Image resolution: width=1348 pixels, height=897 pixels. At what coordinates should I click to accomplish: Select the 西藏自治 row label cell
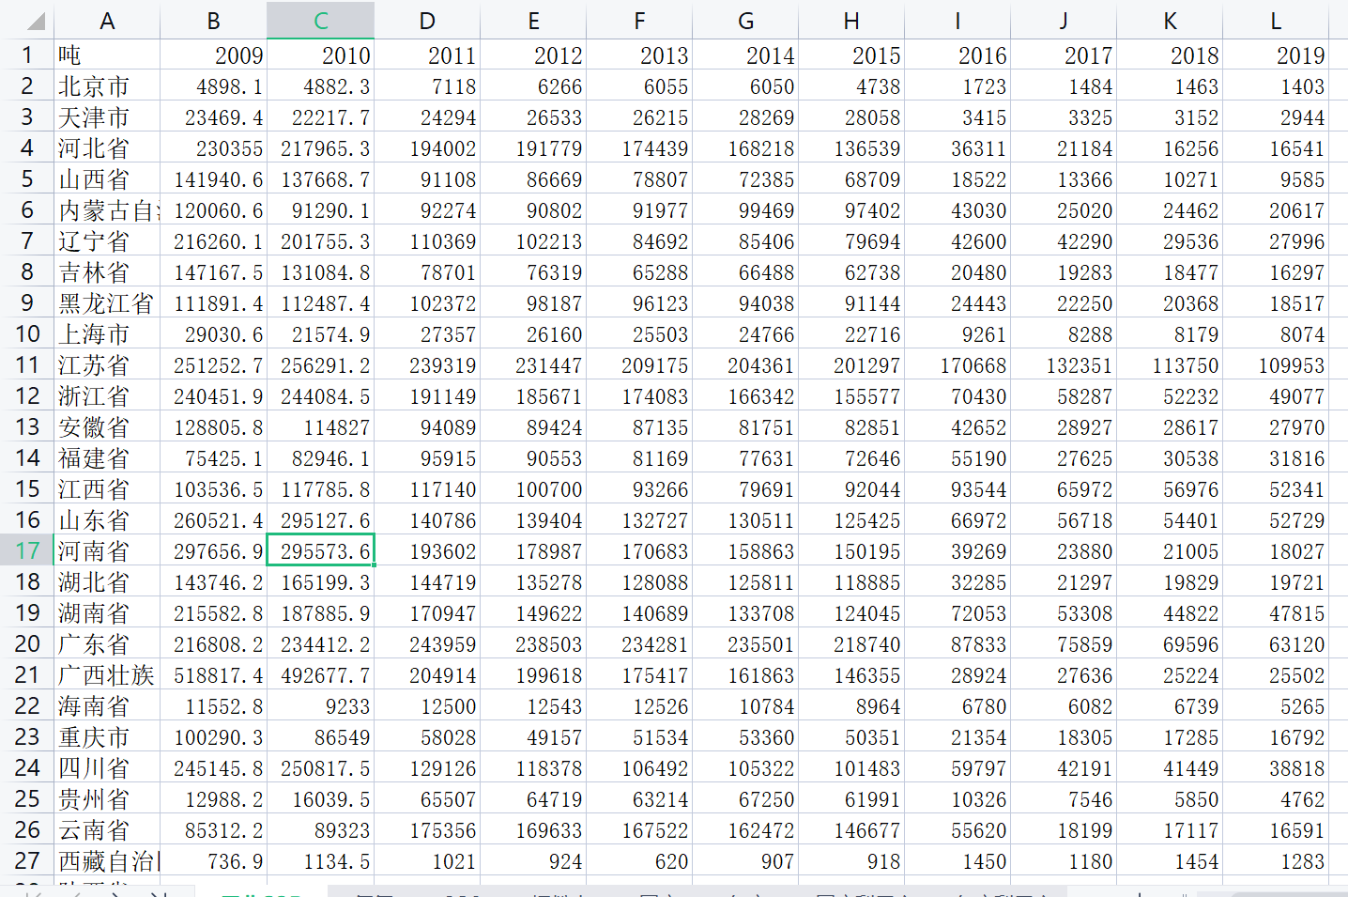pyautogui.click(x=107, y=861)
